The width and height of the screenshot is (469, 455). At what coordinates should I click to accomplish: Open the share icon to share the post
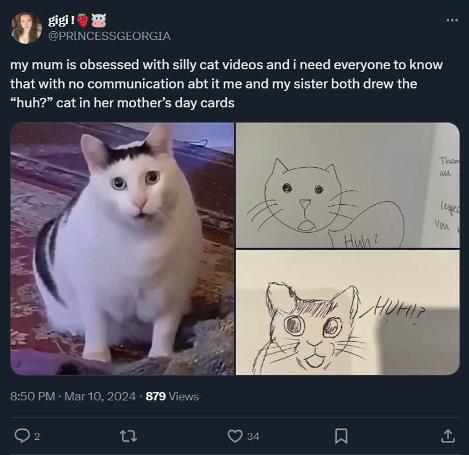point(448,435)
